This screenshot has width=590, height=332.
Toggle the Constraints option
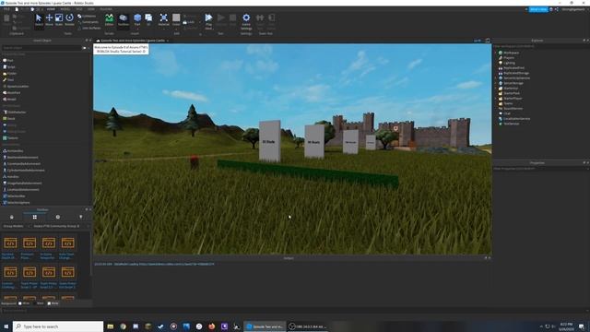88,22
